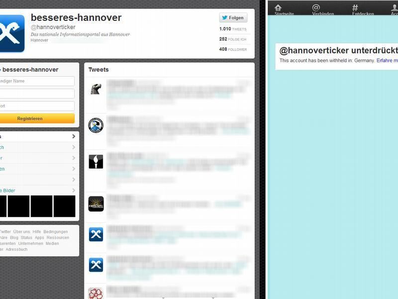The width and height of the screenshot is (398, 299).
Task: Open the Bedingungen footer link
Action: (x=56, y=232)
